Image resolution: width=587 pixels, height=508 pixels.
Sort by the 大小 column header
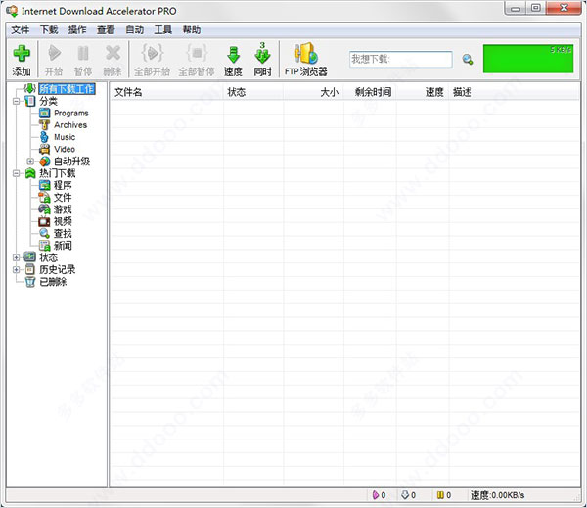(314, 92)
